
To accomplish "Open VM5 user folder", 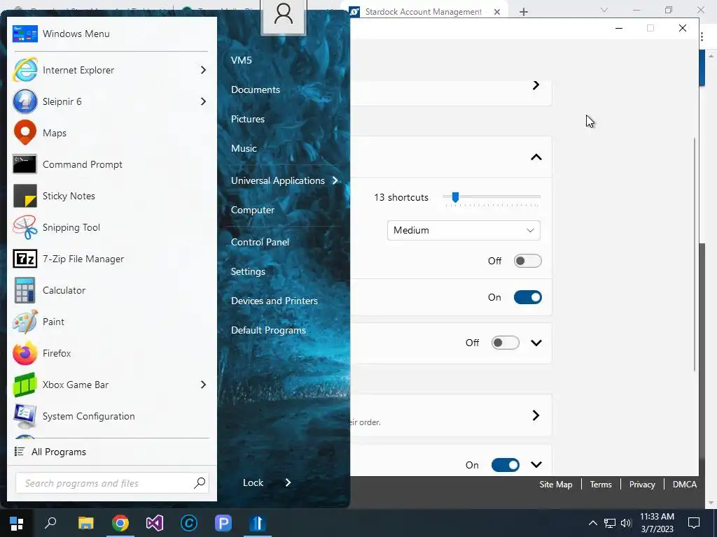I will coord(241,60).
